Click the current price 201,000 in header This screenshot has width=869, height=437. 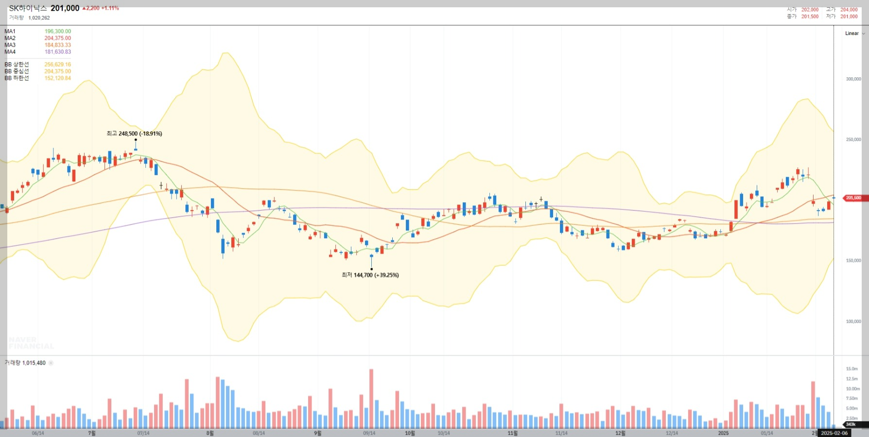point(65,8)
